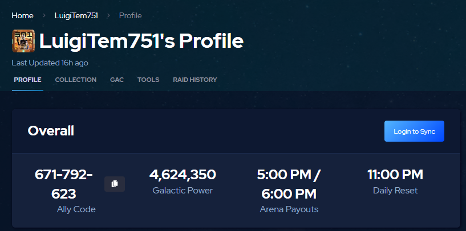466x231 pixels.
Task: Open the TOOLS tab
Action: (148, 80)
